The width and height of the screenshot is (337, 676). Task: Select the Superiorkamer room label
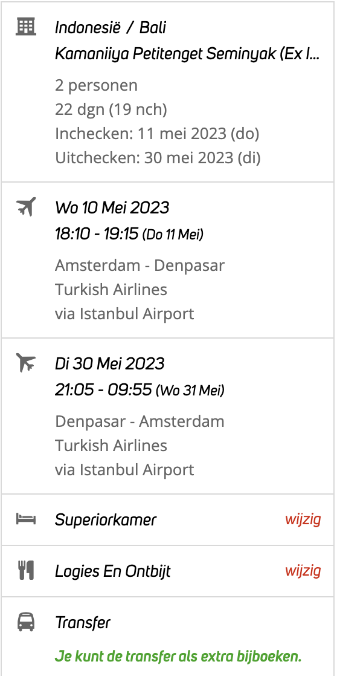pyautogui.click(x=106, y=520)
